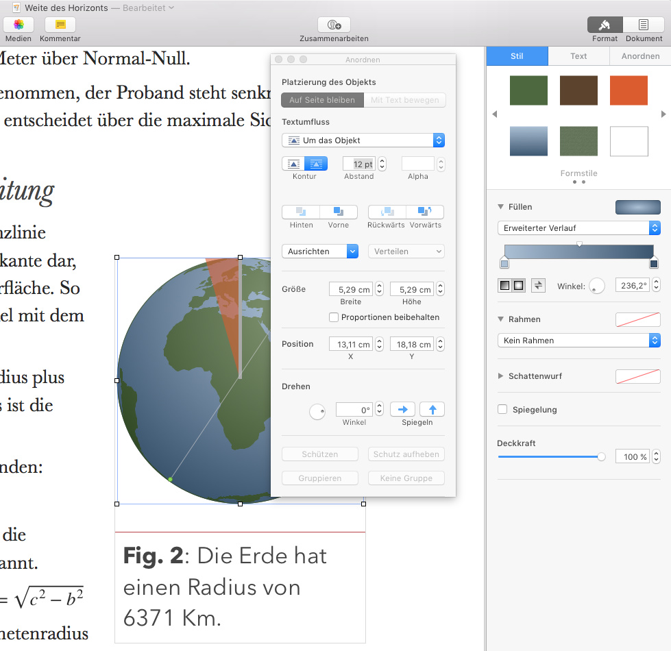Select the orange shape style swatch
This screenshot has height=651, width=671.
click(x=629, y=90)
